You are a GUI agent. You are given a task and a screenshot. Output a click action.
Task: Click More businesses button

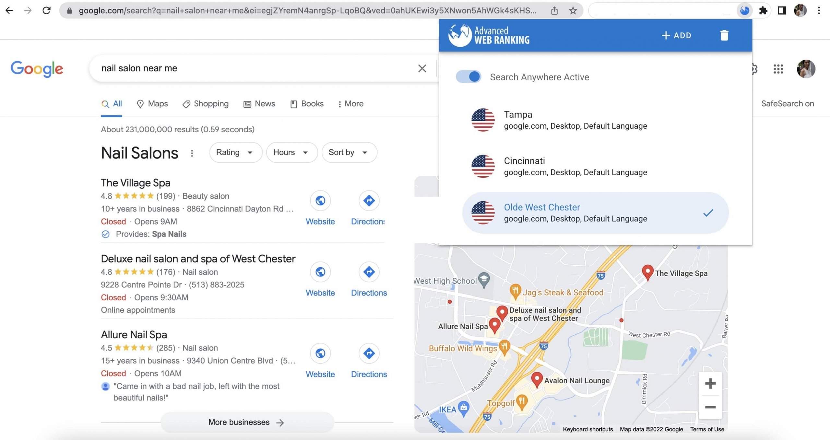tap(247, 422)
